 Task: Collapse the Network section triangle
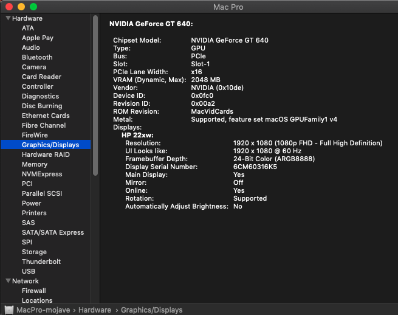point(8,281)
